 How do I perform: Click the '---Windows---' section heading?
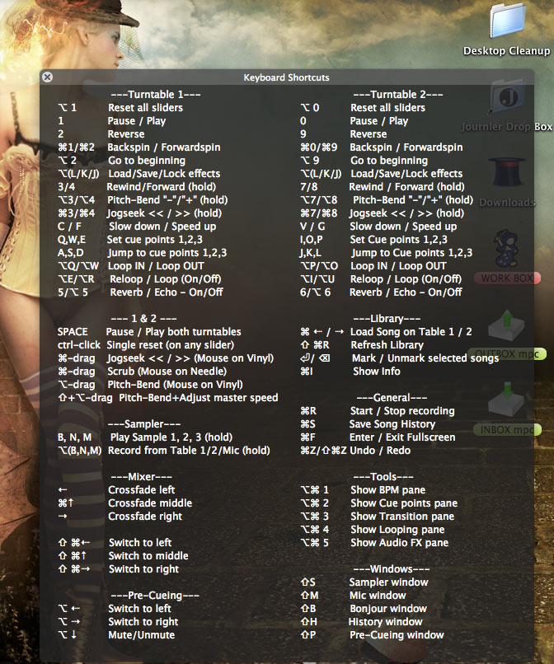point(392,568)
